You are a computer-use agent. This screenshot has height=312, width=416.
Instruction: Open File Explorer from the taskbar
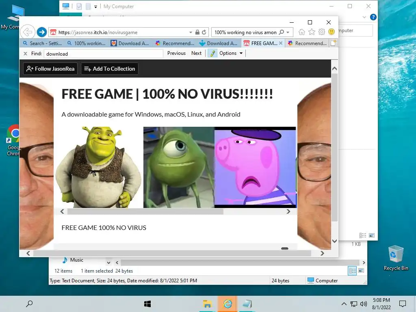207,304
